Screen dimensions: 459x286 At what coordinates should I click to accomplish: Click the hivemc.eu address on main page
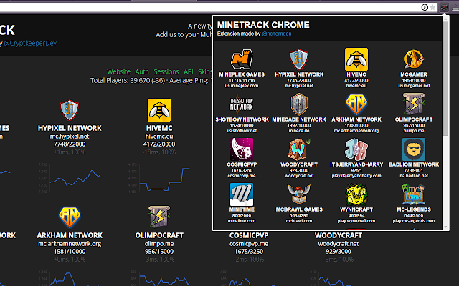coord(159,137)
